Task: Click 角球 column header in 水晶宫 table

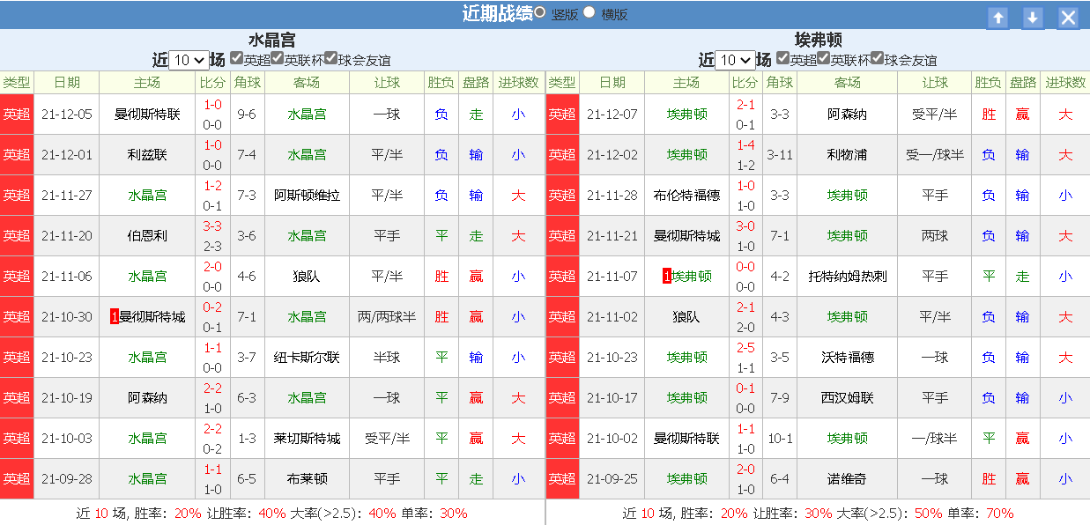Action: tap(248, 83)
